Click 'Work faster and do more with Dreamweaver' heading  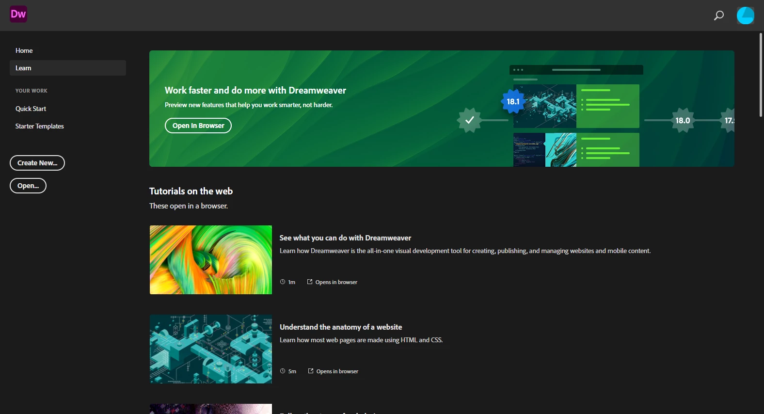click(255, 90)
